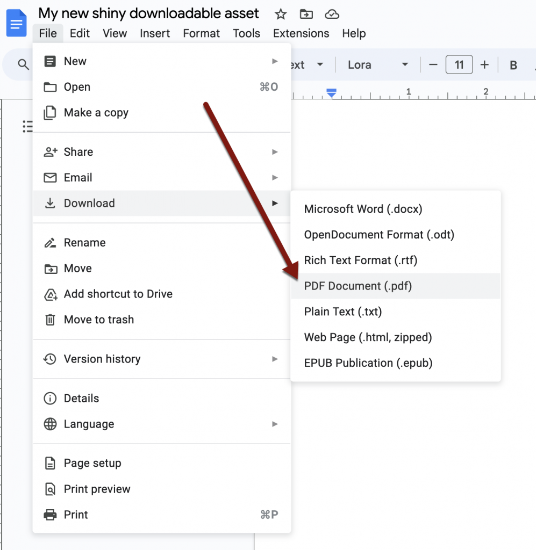
Task: Expand the Email submenu
Action: point(162,177)
